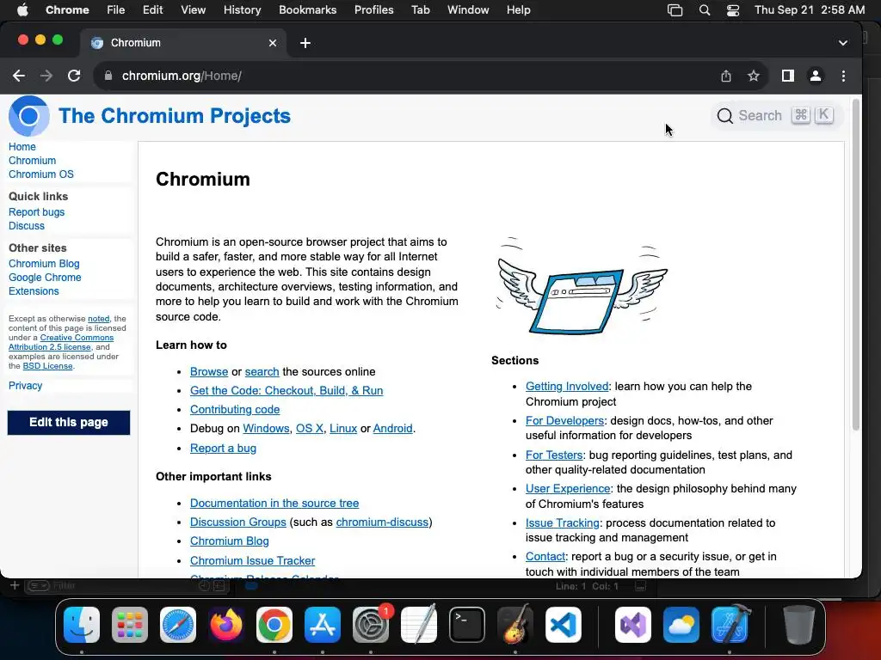Open the Profiles menu
Image resolution: width=881 pixels, height=660 pixels.
373,10
